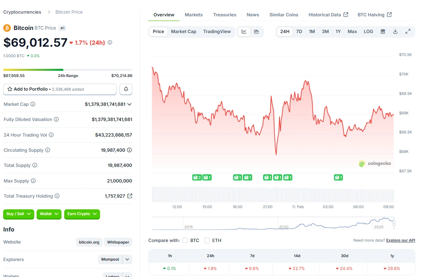This screenshot has height=277, width=425.
Task: Open the Similar Coins tab
Action: tap(284, 14)
